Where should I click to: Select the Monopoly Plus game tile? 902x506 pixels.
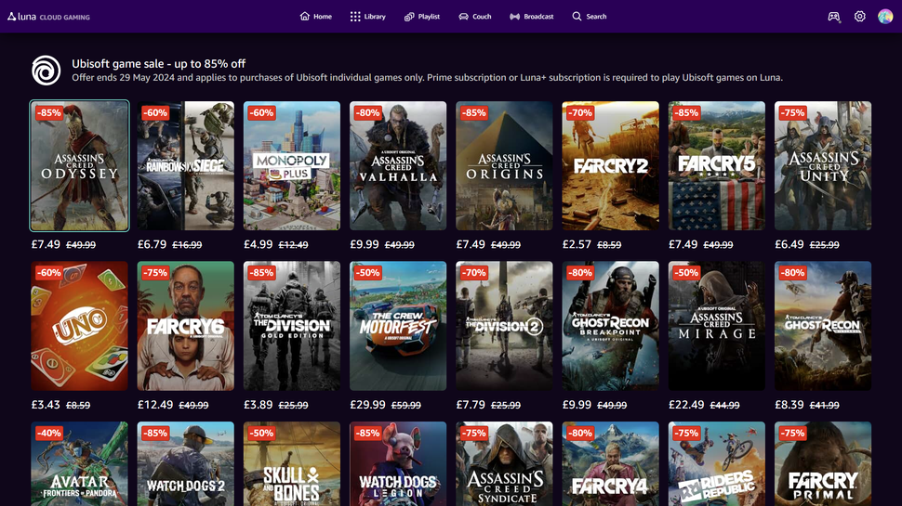click(x=292, y=166)
